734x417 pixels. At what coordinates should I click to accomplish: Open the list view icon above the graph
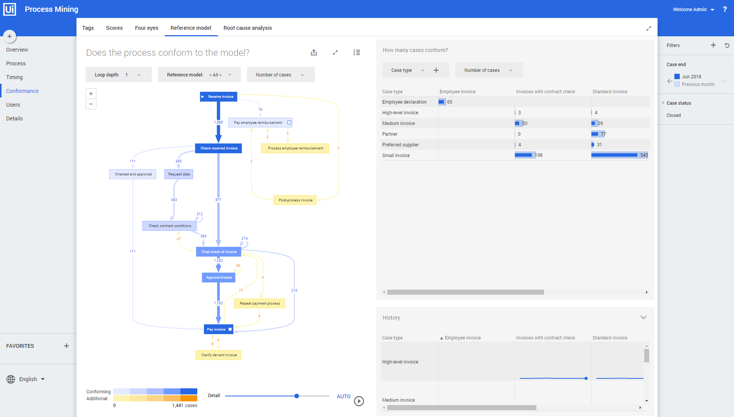(357, 52)
